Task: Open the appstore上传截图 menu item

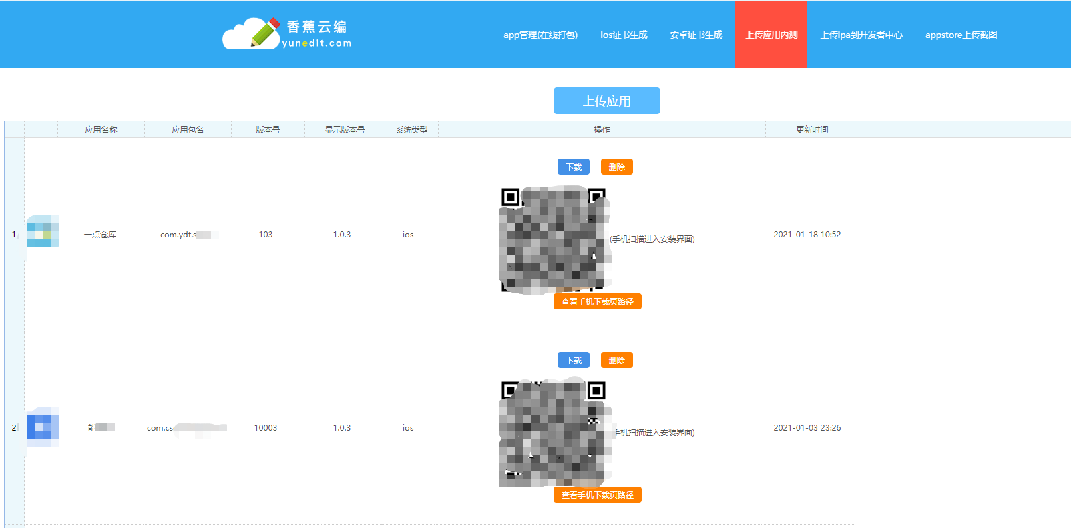Action: 961,35
